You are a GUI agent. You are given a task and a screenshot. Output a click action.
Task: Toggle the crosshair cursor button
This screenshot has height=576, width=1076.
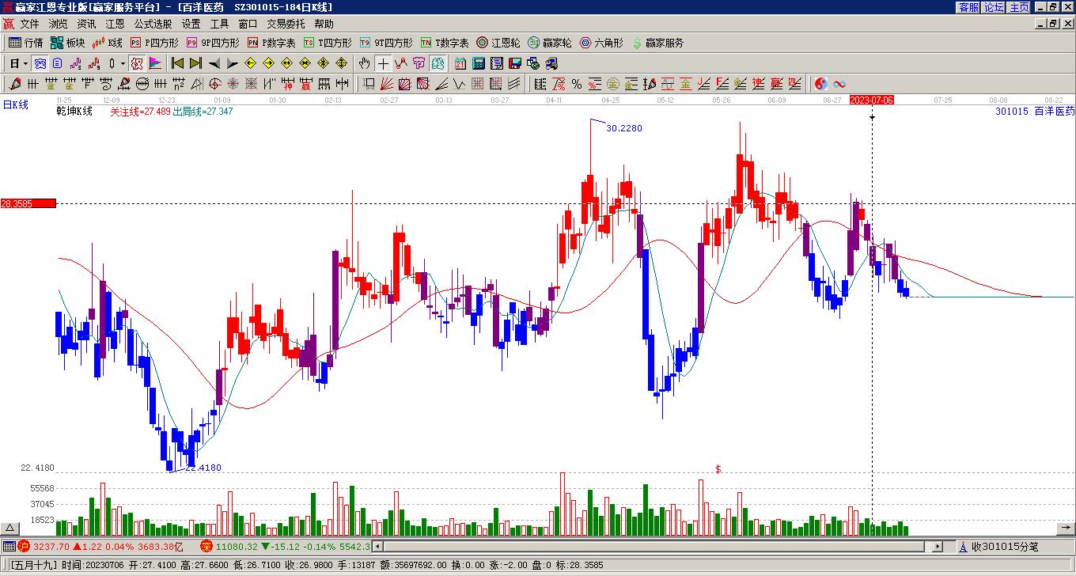pyautogui.click(x=383, y=63)
